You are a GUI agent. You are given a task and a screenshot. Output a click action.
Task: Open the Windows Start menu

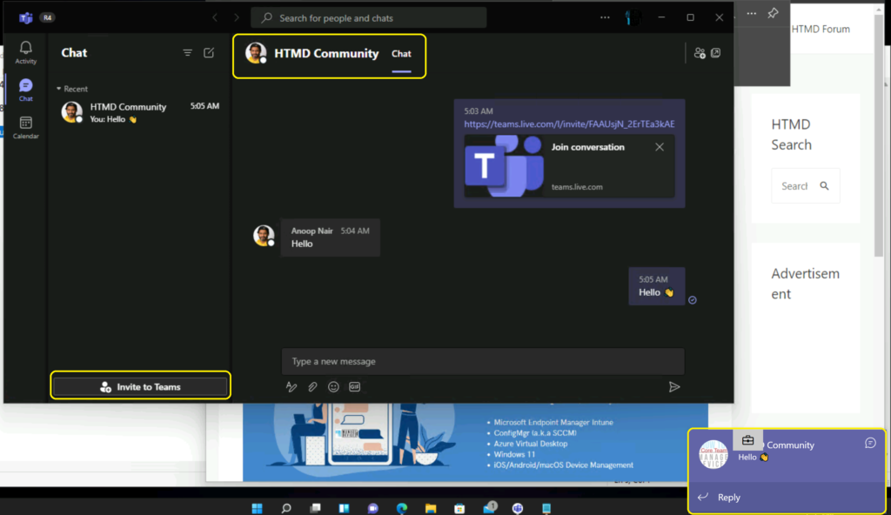[x=258, y=508]
